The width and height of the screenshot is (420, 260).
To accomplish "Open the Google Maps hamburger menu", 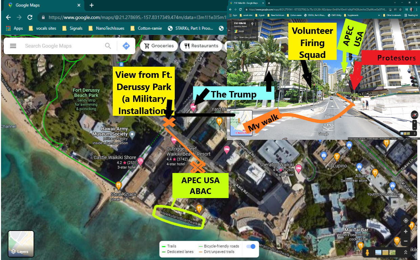I will (13, 46).
